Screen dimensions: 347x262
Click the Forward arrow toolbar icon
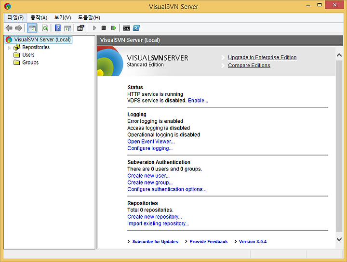coord(19,28)
